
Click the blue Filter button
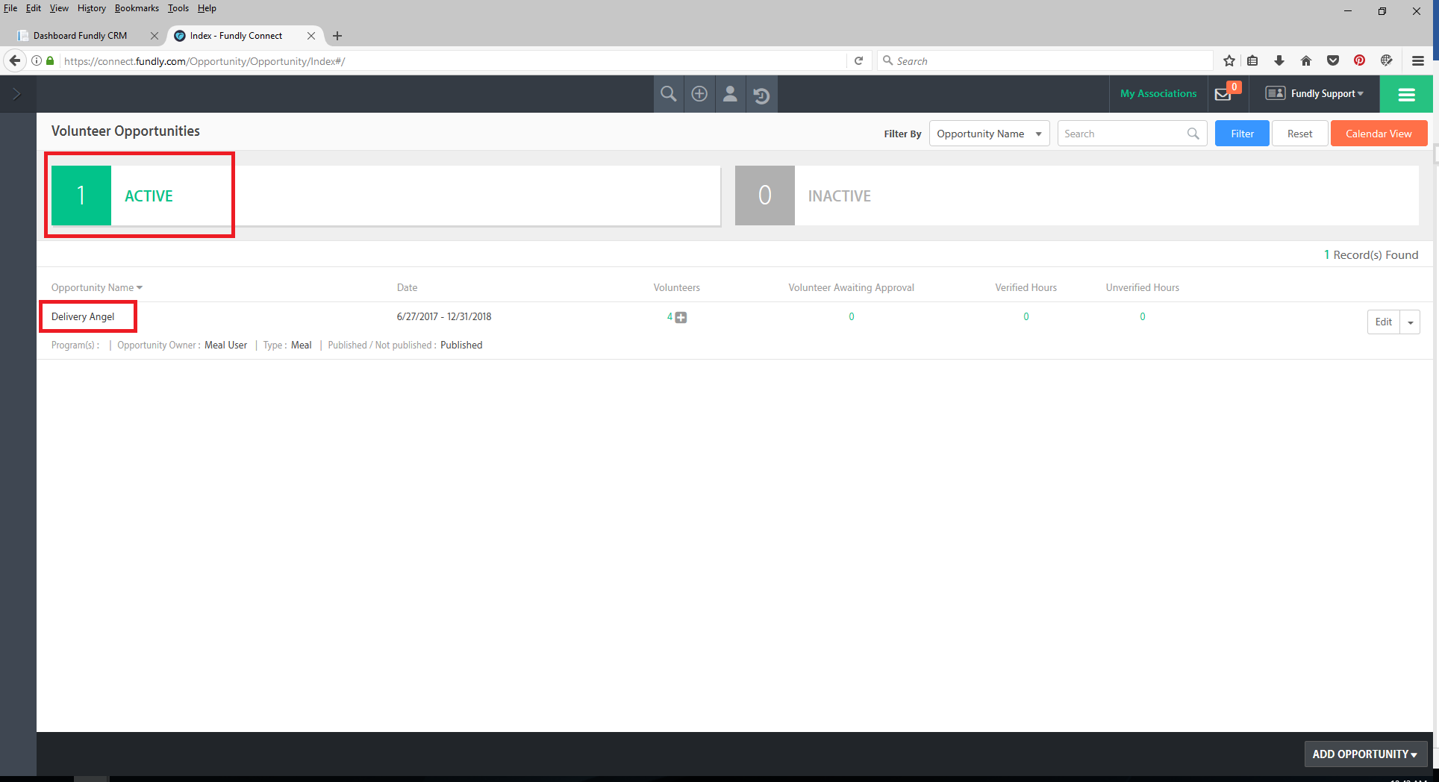pos(1242,134)
